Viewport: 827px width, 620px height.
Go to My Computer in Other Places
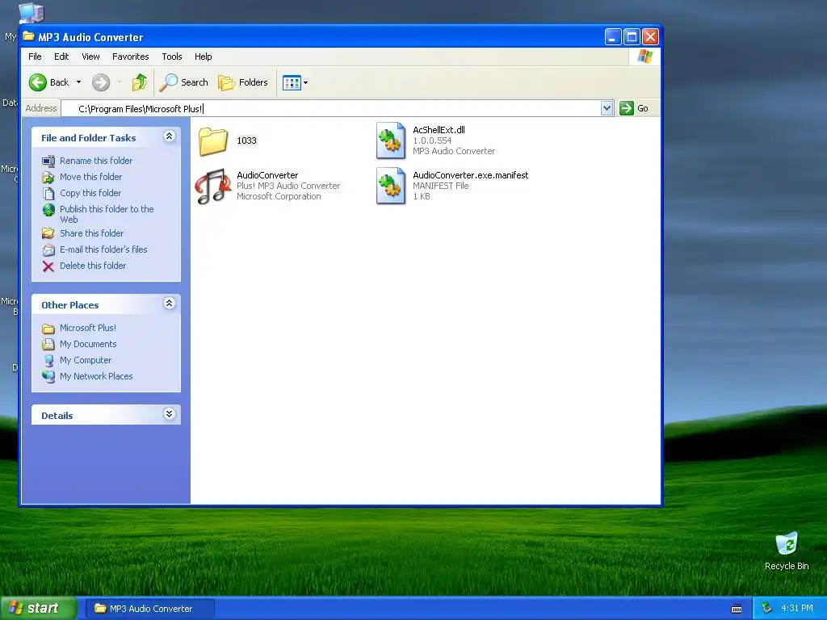[x=86, y=360]
